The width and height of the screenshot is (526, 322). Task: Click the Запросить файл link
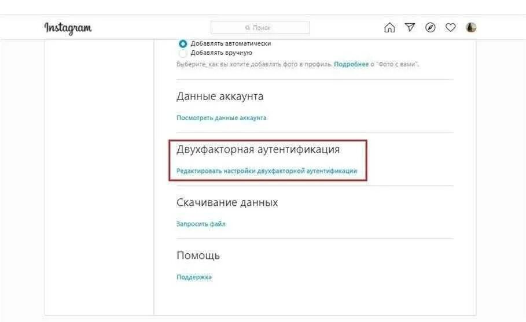click(201, 224)
